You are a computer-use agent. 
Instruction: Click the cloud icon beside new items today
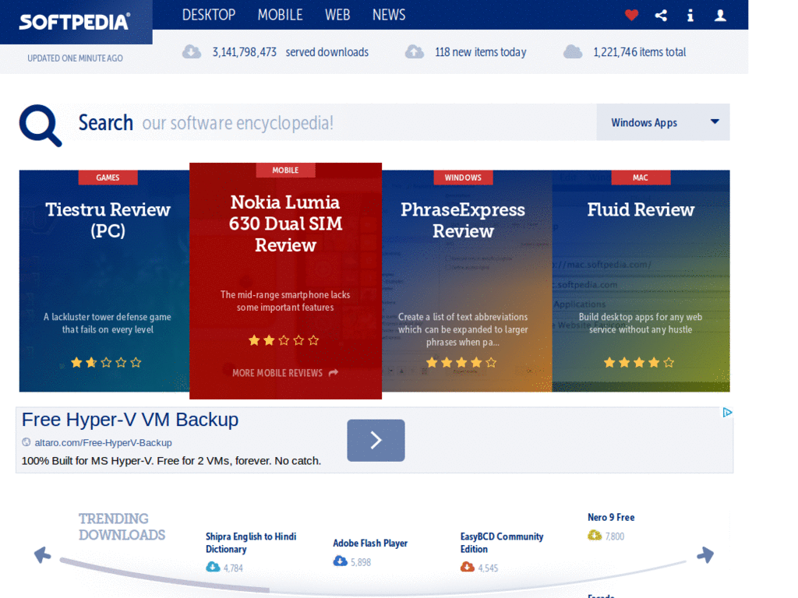coord(414,51)
